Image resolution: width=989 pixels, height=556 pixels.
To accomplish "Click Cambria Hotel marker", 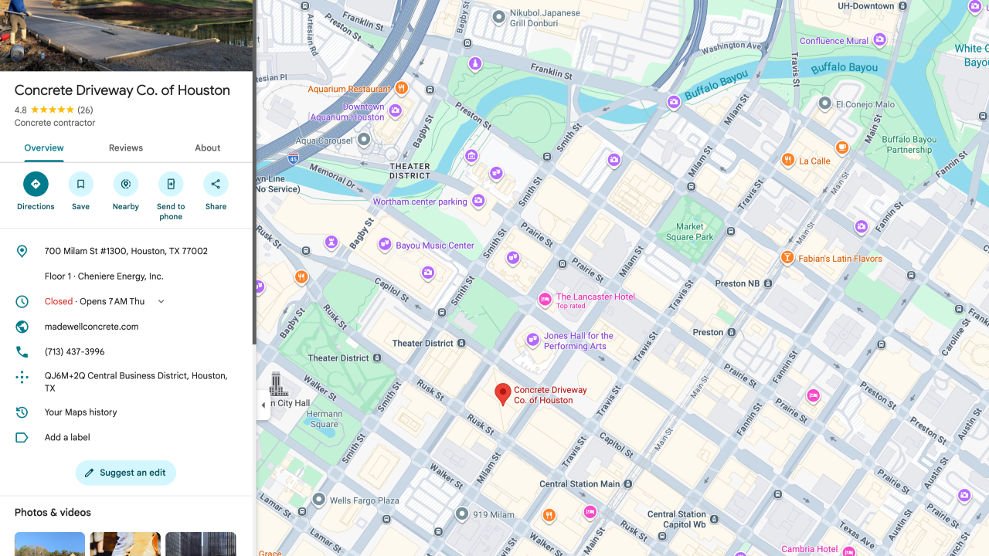I will 848,551.
